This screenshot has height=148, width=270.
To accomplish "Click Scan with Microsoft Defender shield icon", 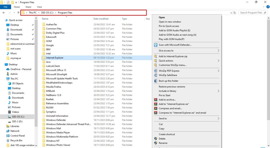I will coord(156,45).
